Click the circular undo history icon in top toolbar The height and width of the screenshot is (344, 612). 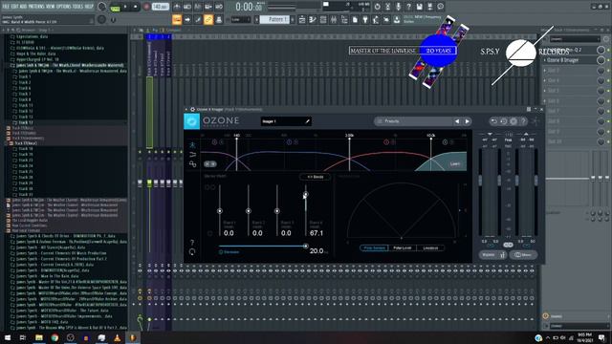click(x=377, y=7)
